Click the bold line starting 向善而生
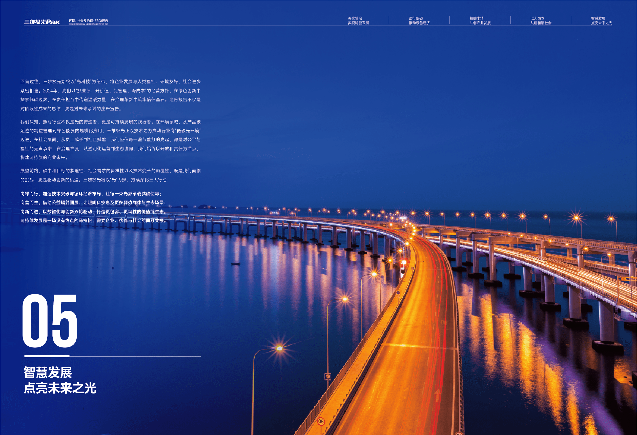637x435 pixels. tap(93, 202)
